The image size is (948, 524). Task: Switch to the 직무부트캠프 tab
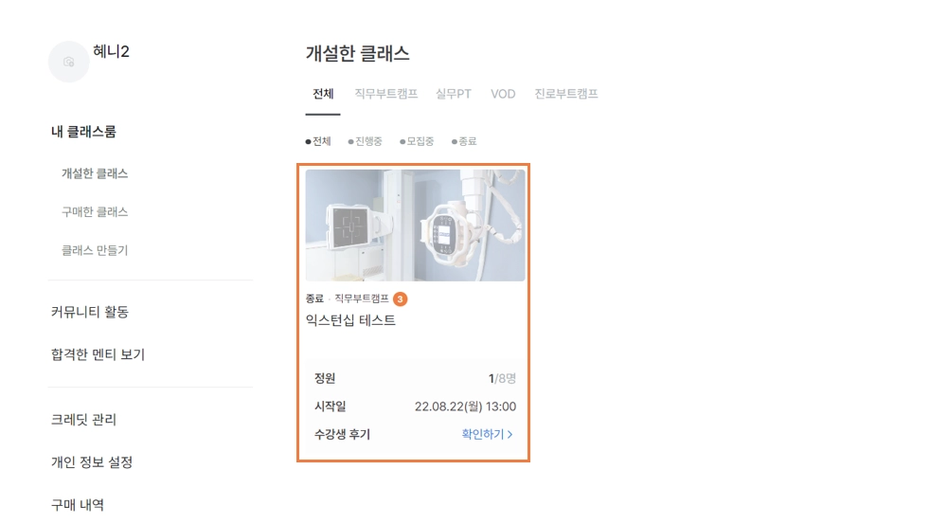click(x=385, y=94)
